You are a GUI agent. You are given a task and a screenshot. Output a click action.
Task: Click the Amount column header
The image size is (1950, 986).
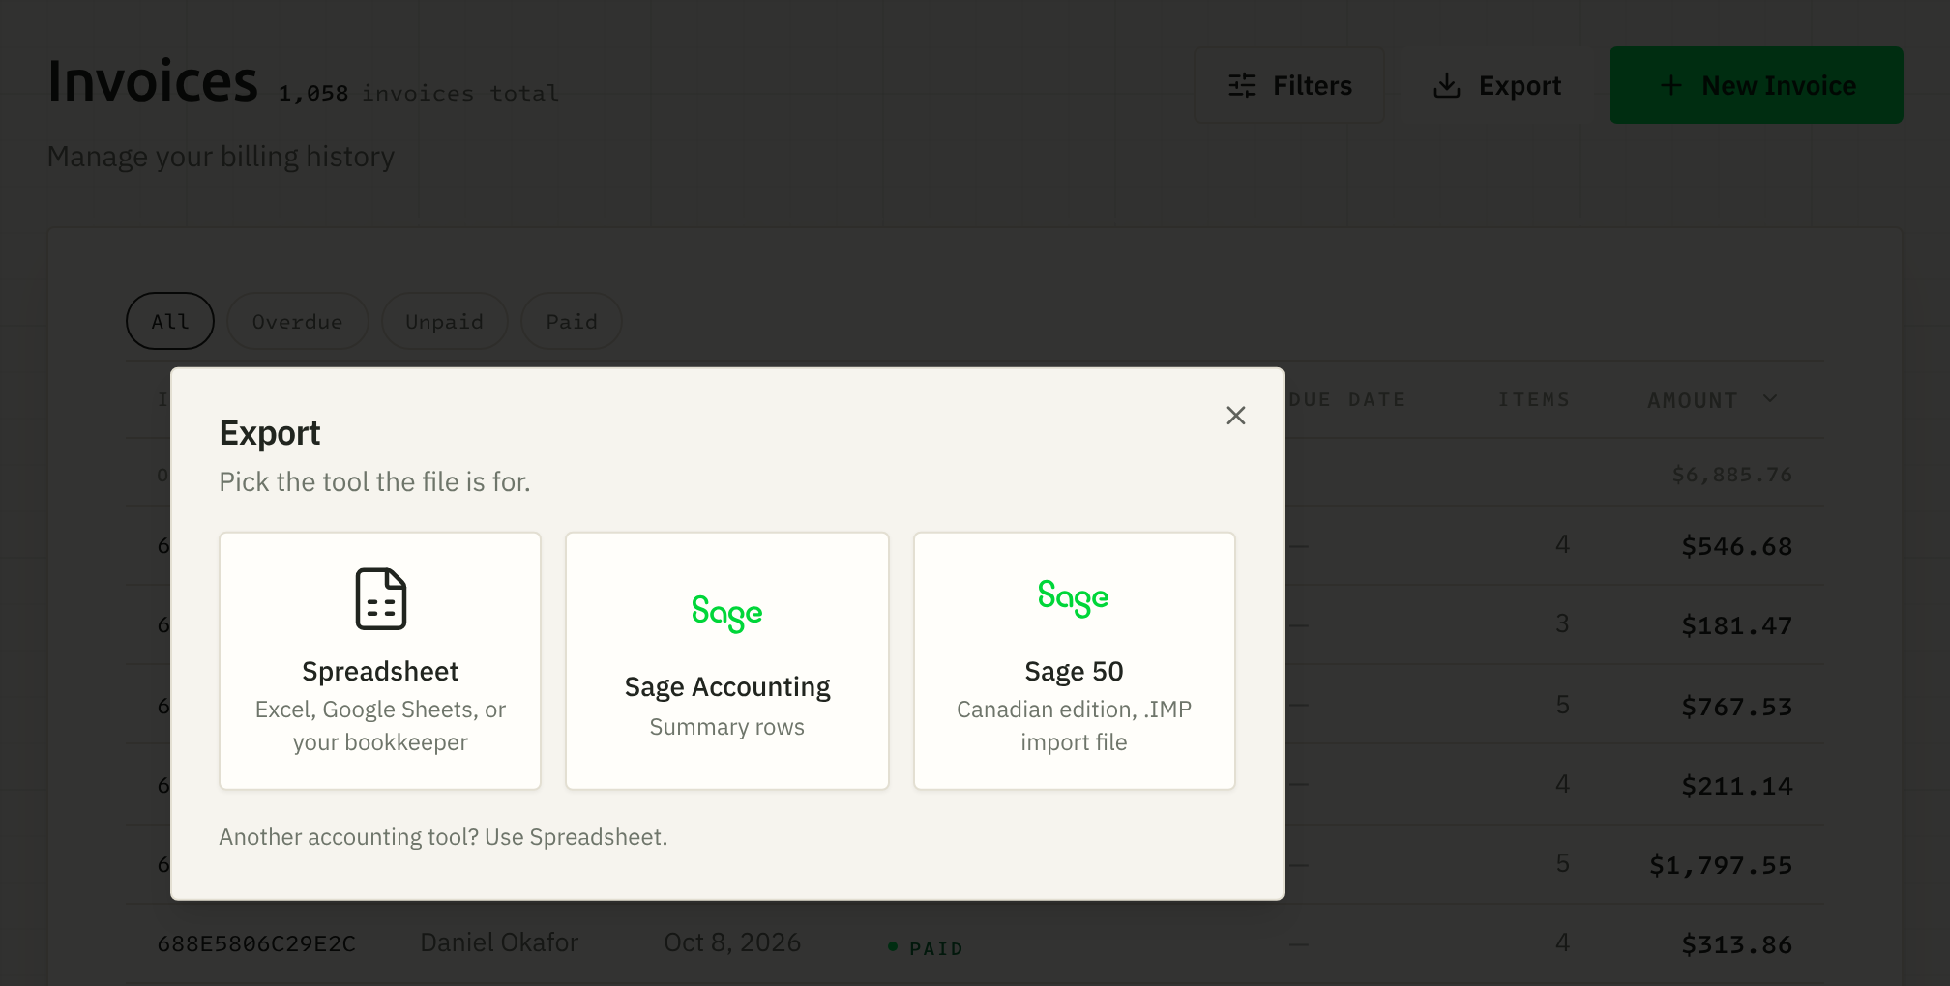pos(1693,400)
